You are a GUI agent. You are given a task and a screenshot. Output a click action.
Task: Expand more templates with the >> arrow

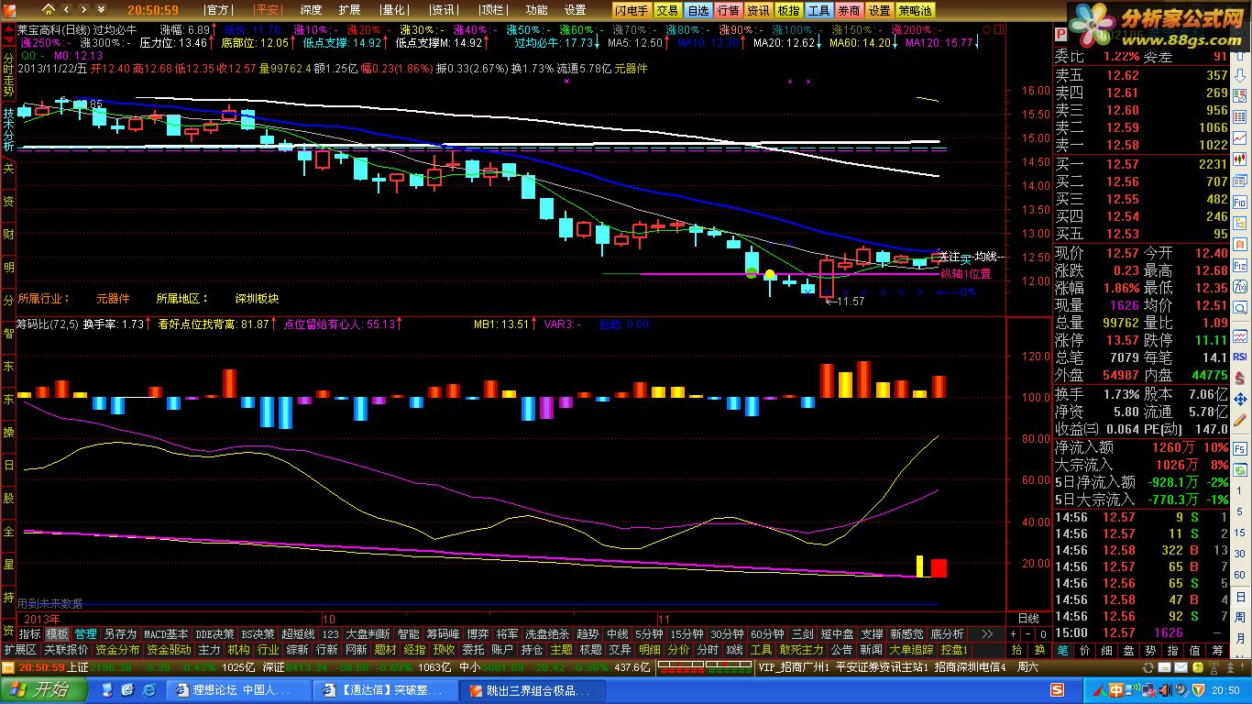tap(986, 633)
